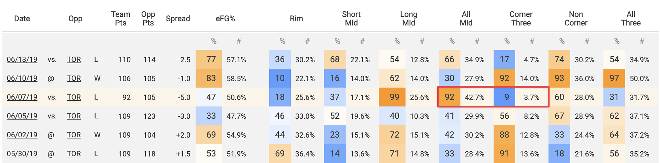The image size is (660, 163).
Task: Click the Spread column header
Action: pyautogui.click(x=178, y=19)
